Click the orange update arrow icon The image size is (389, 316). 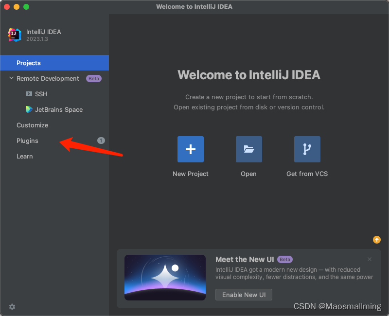376,240
